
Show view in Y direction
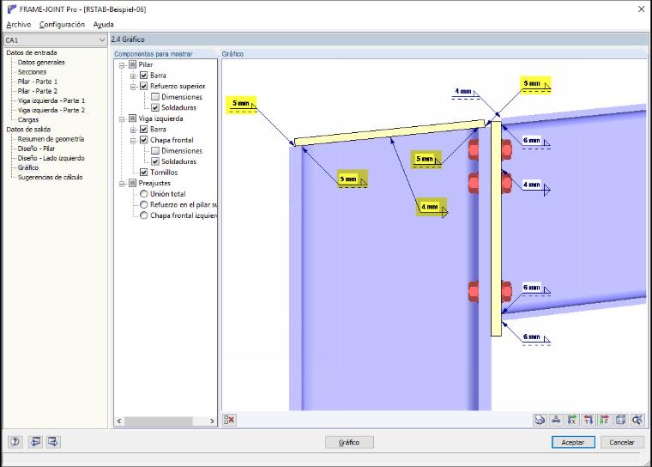tap(589, 420)
